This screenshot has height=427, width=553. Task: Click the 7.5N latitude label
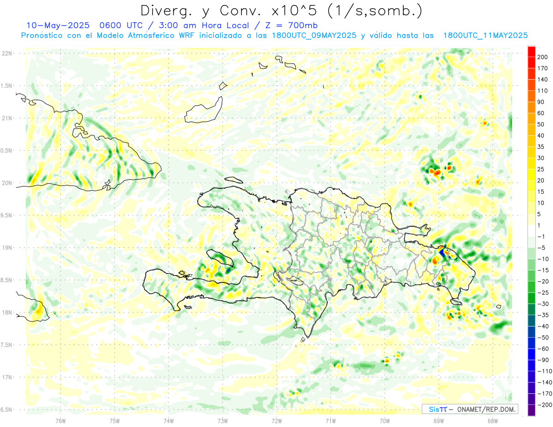(7, 345)
